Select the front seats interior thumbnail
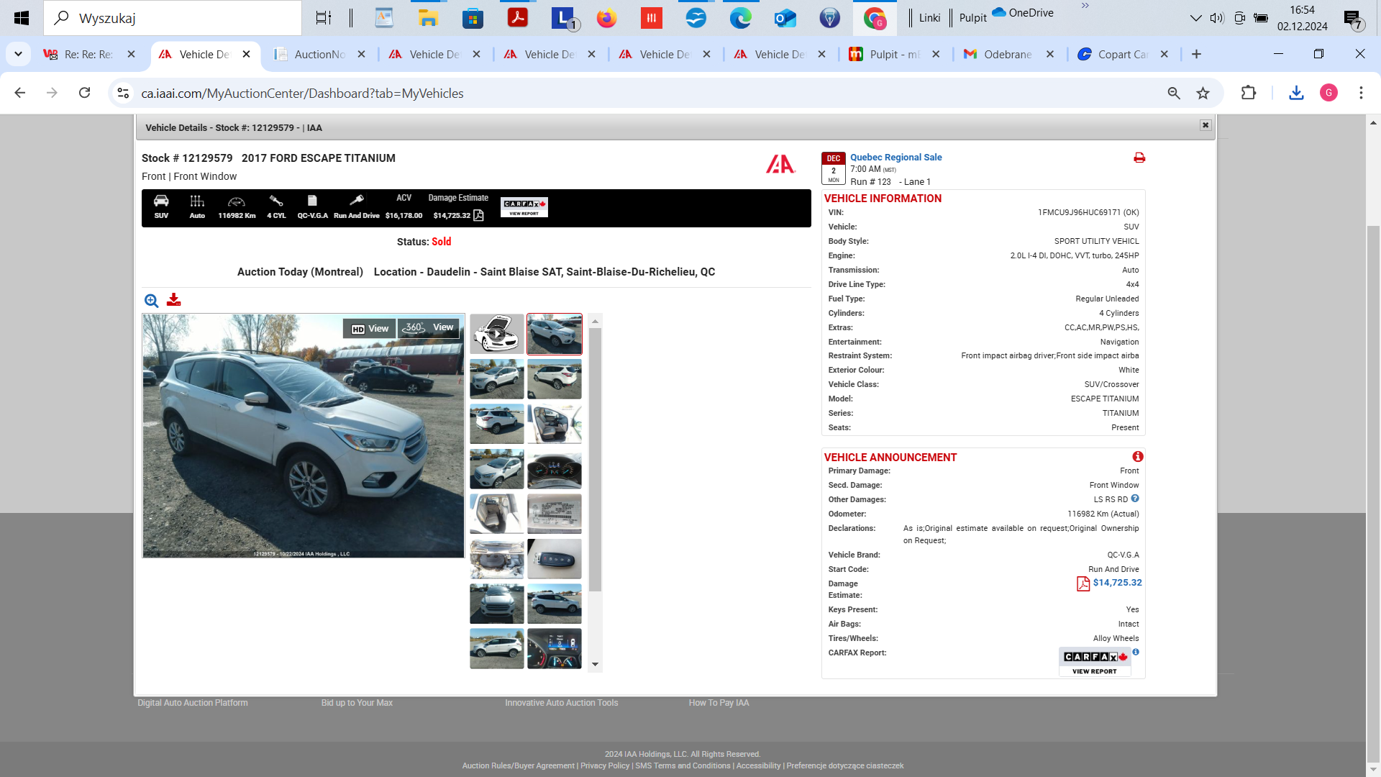This screenshot has height=777, width=1381. [x=555, y=424]
